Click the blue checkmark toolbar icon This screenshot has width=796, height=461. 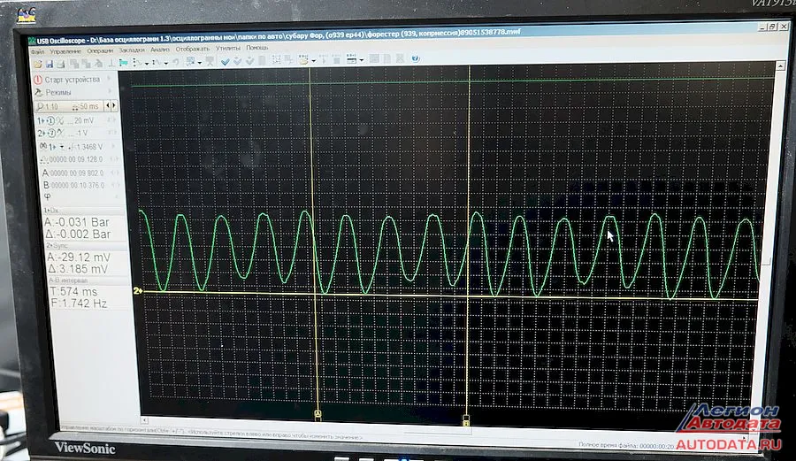click(225, 61)
